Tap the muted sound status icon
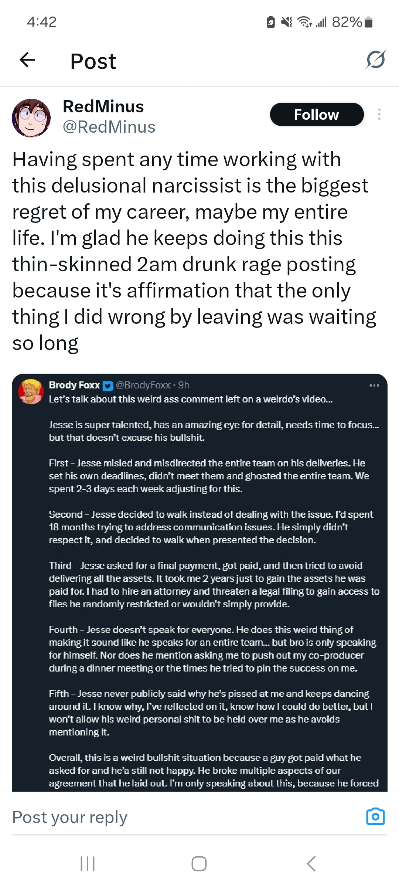The width and height of the screenshot is (399, 887). tap(286, 22)
